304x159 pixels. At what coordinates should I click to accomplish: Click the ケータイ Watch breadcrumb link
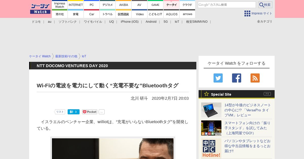point(40,56)
